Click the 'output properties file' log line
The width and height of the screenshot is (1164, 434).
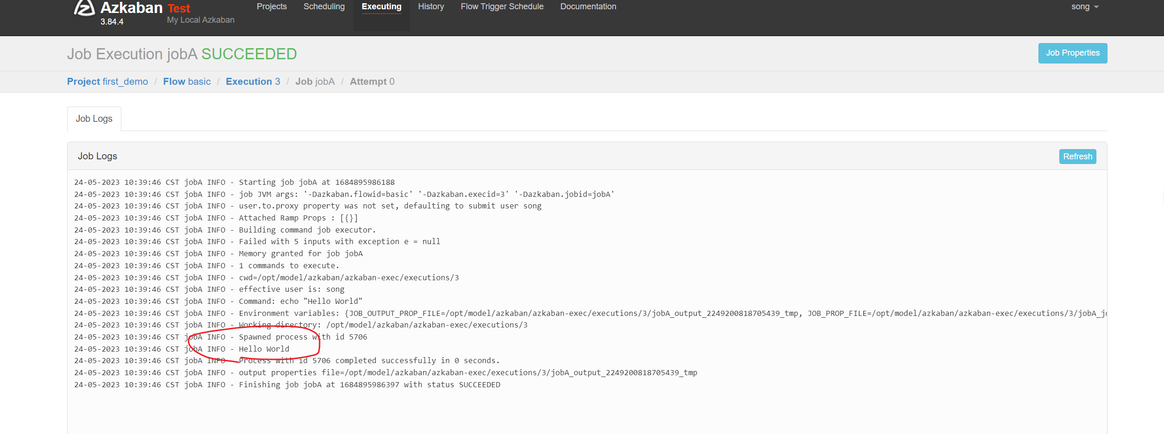click(x=385, y=373)
